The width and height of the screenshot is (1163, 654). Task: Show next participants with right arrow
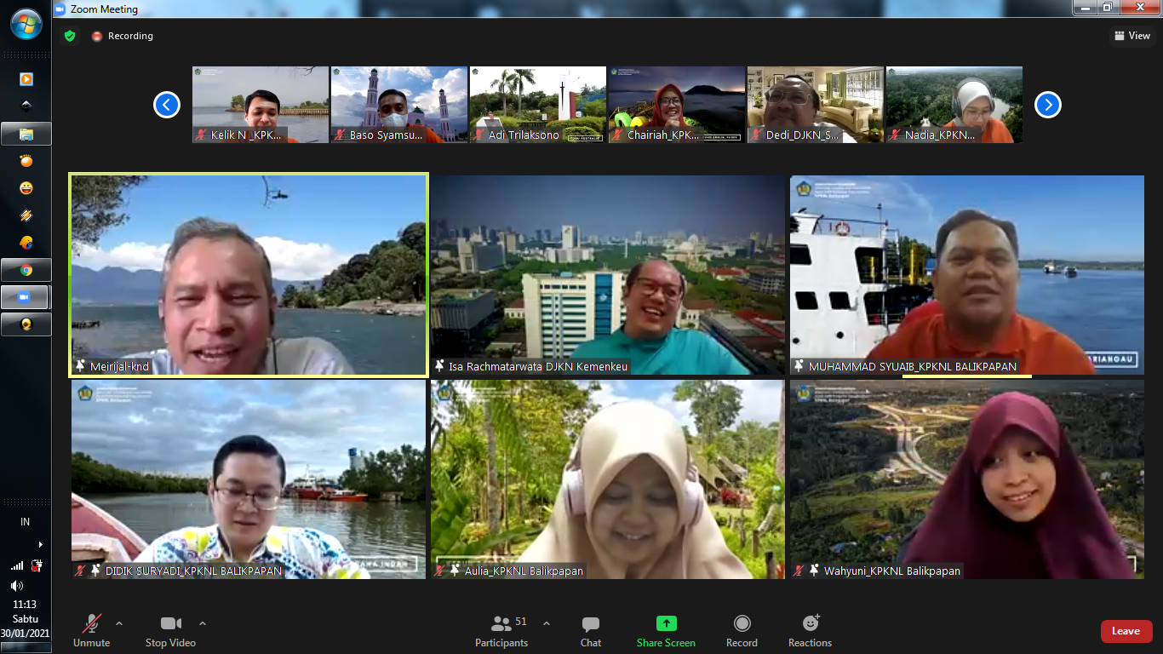tap(1047, 105)
